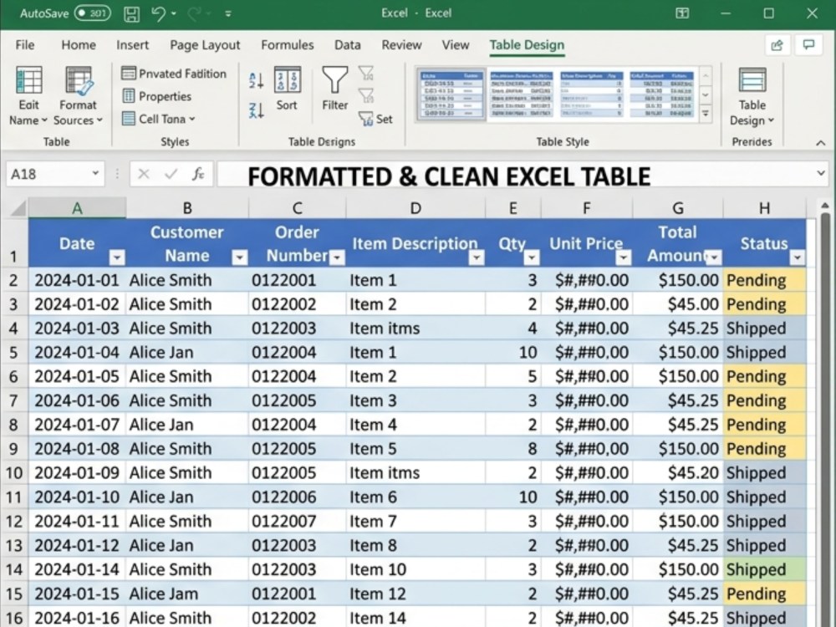Cancel the formula entry X icon

(x=144, y=174)
